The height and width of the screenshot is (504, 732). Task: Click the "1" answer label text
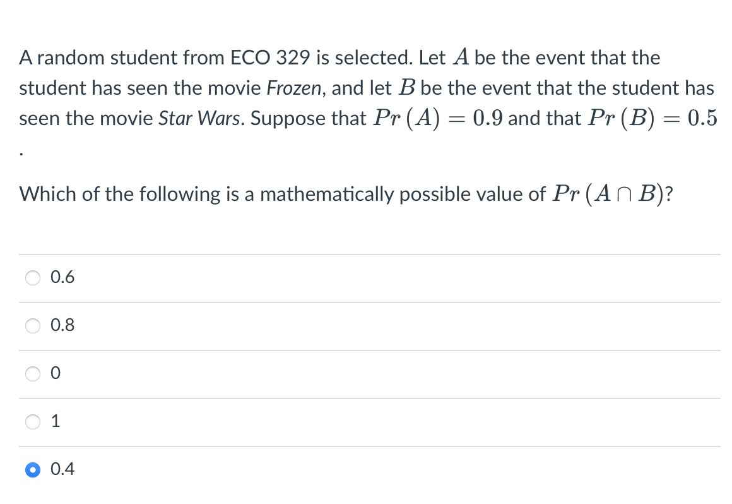[x=56, y=422]
